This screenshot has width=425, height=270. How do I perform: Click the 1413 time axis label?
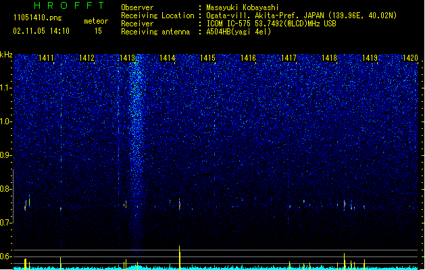tap(127, 58)
